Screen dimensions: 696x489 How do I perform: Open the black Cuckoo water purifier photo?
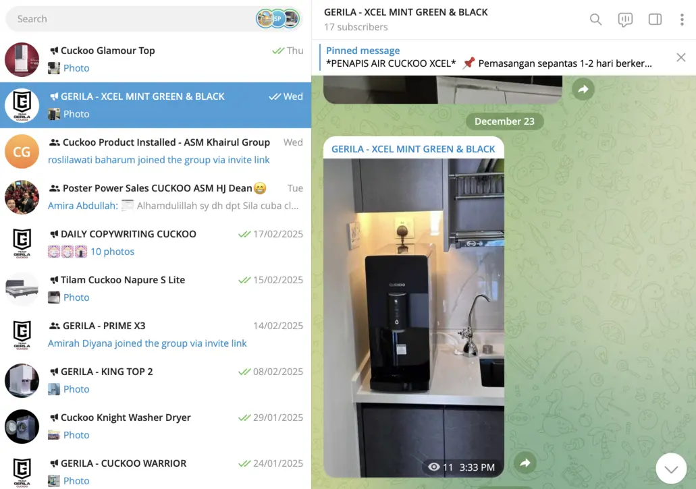[414, 318]
